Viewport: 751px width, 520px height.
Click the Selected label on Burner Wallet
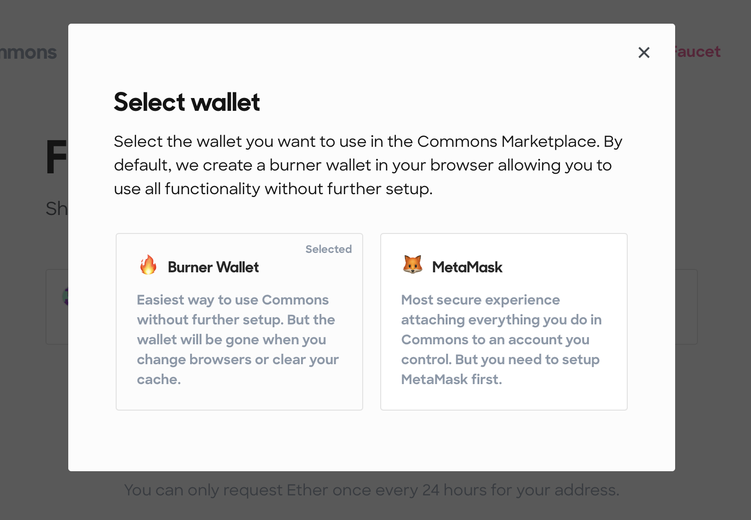click(329, 249)
